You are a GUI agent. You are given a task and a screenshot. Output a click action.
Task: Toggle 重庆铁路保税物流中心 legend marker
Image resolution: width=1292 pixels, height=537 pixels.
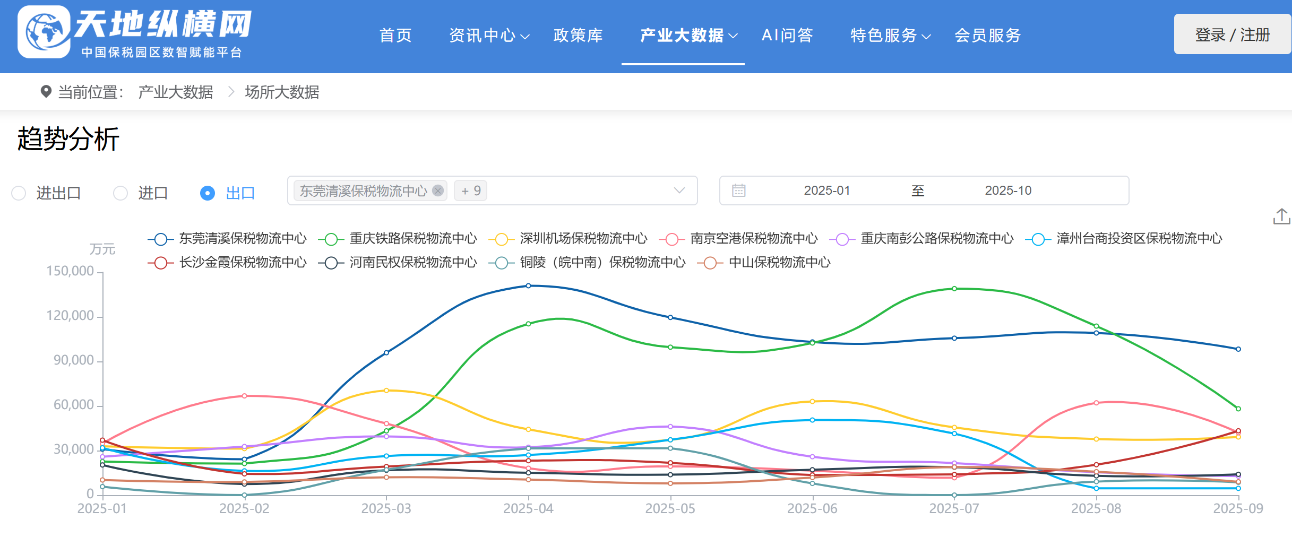(331, 239)
